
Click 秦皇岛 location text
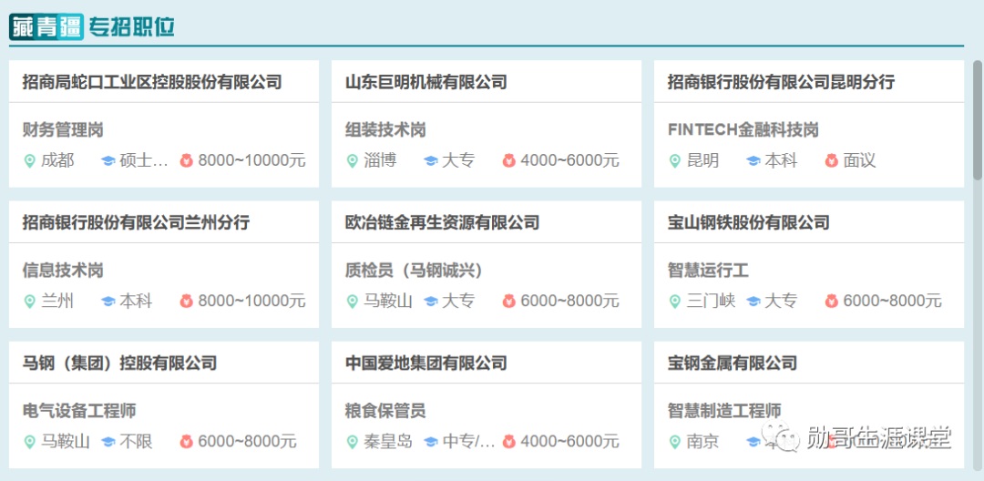click(x=388, y=442)
